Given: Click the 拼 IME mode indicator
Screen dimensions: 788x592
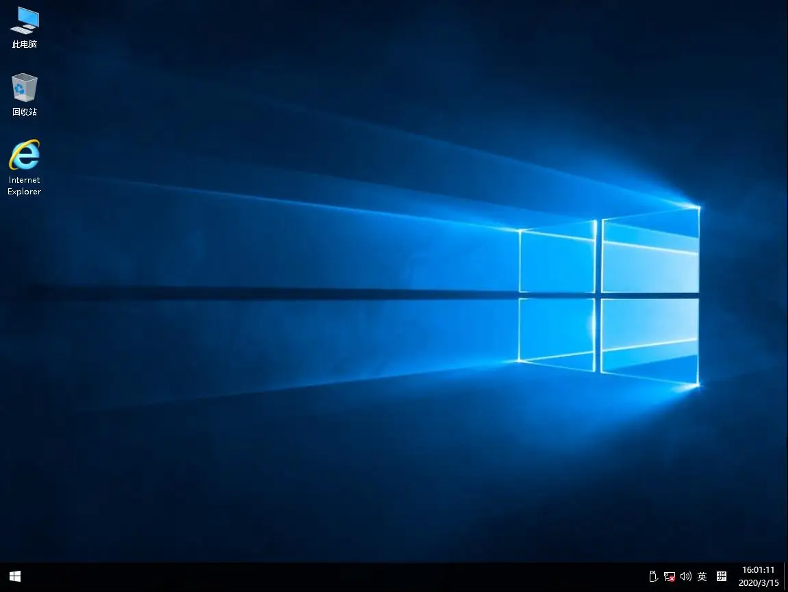Looking at the screenshot, I should (x=722, y=576).
